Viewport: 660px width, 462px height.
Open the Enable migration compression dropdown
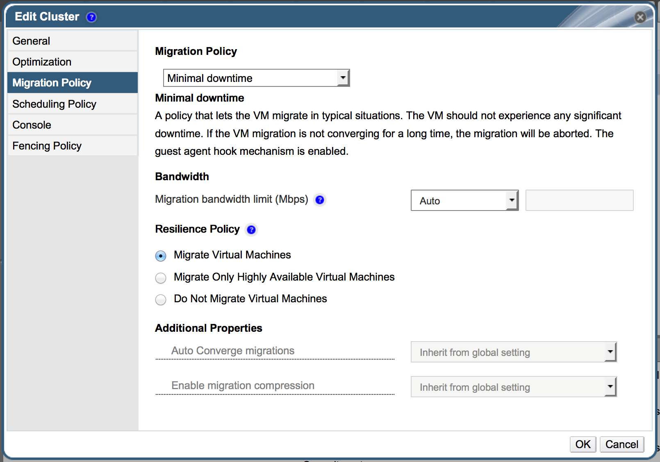[514, 387]
